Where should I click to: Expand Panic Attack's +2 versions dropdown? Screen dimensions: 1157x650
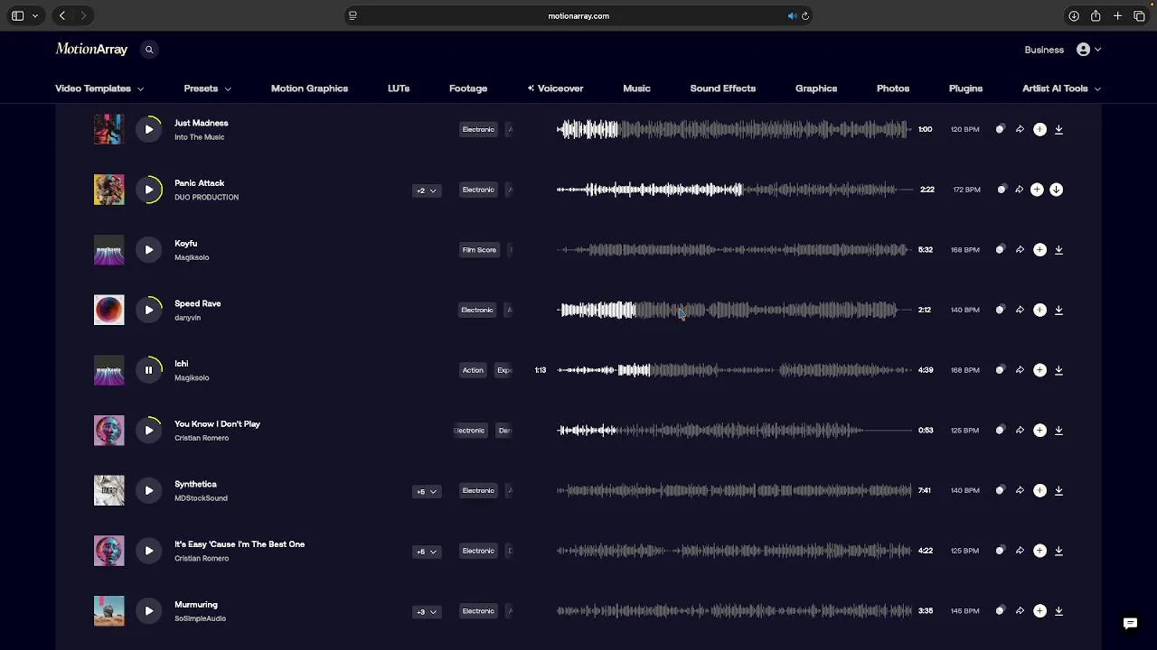(x=427, y=190)
